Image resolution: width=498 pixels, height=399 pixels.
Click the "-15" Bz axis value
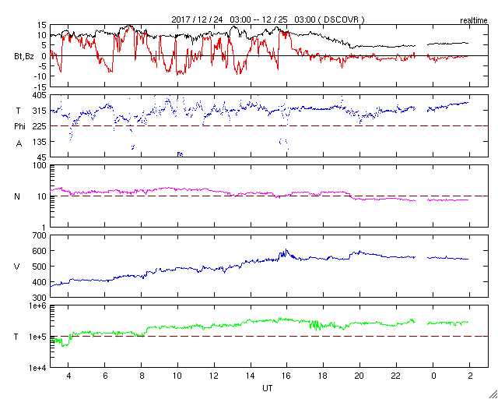point(40,87)
